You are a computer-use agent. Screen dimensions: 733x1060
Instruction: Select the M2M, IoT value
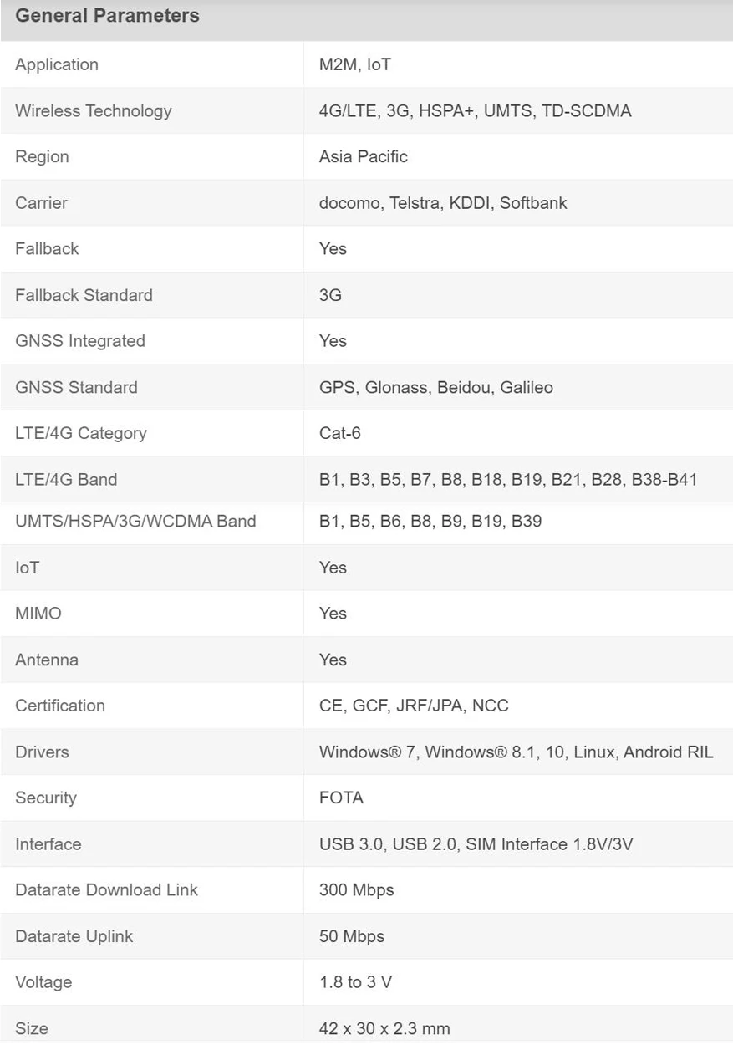point(354,64)
